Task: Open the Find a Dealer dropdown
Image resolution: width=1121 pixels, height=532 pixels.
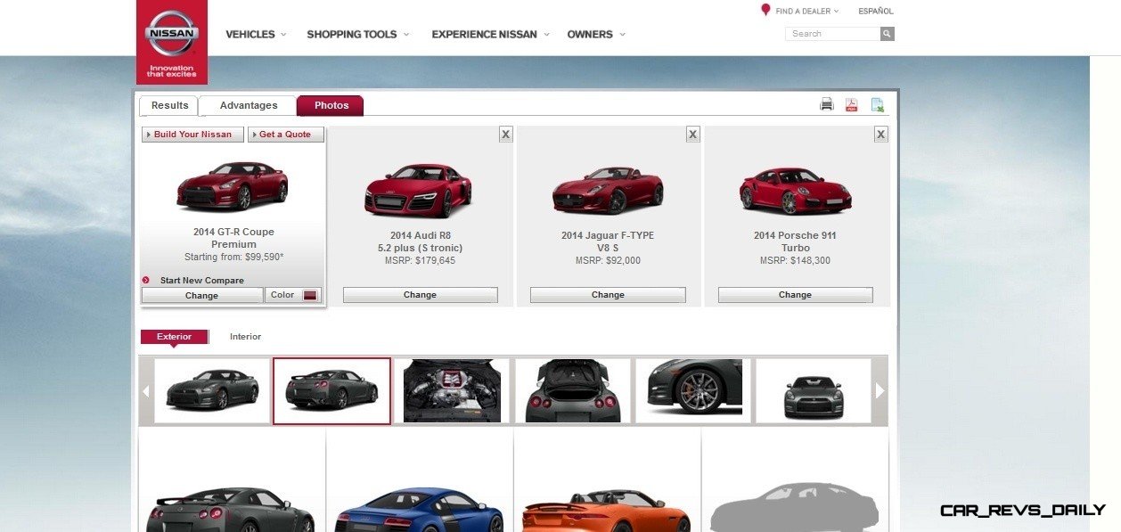Action: tap(807, 12)
